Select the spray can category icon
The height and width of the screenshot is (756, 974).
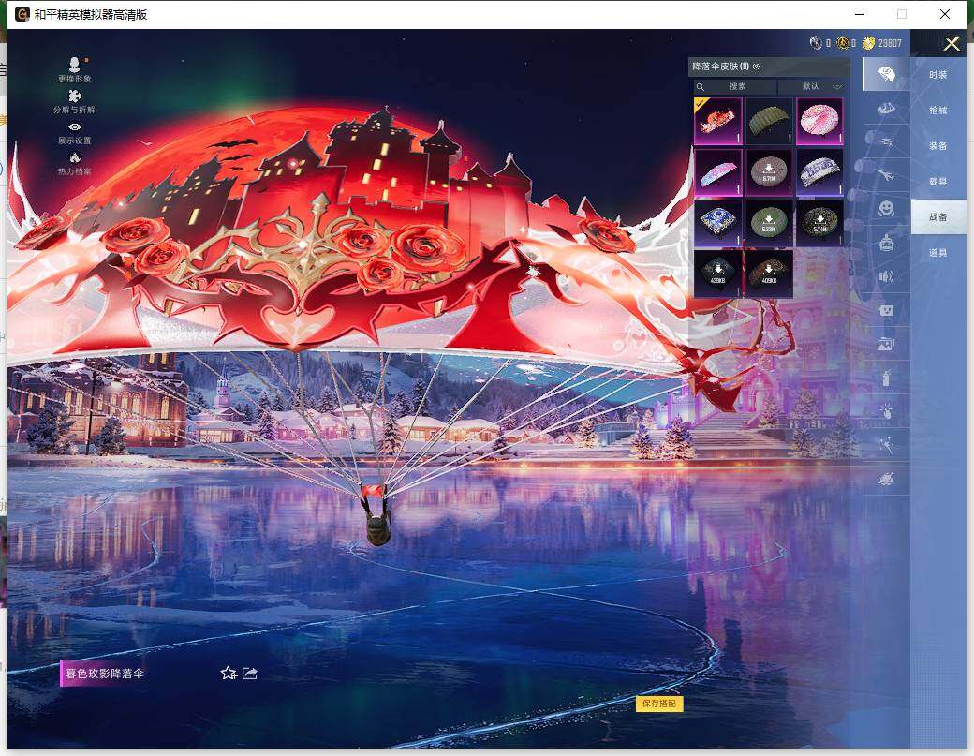pyautogui.click(x=886, y=378)
